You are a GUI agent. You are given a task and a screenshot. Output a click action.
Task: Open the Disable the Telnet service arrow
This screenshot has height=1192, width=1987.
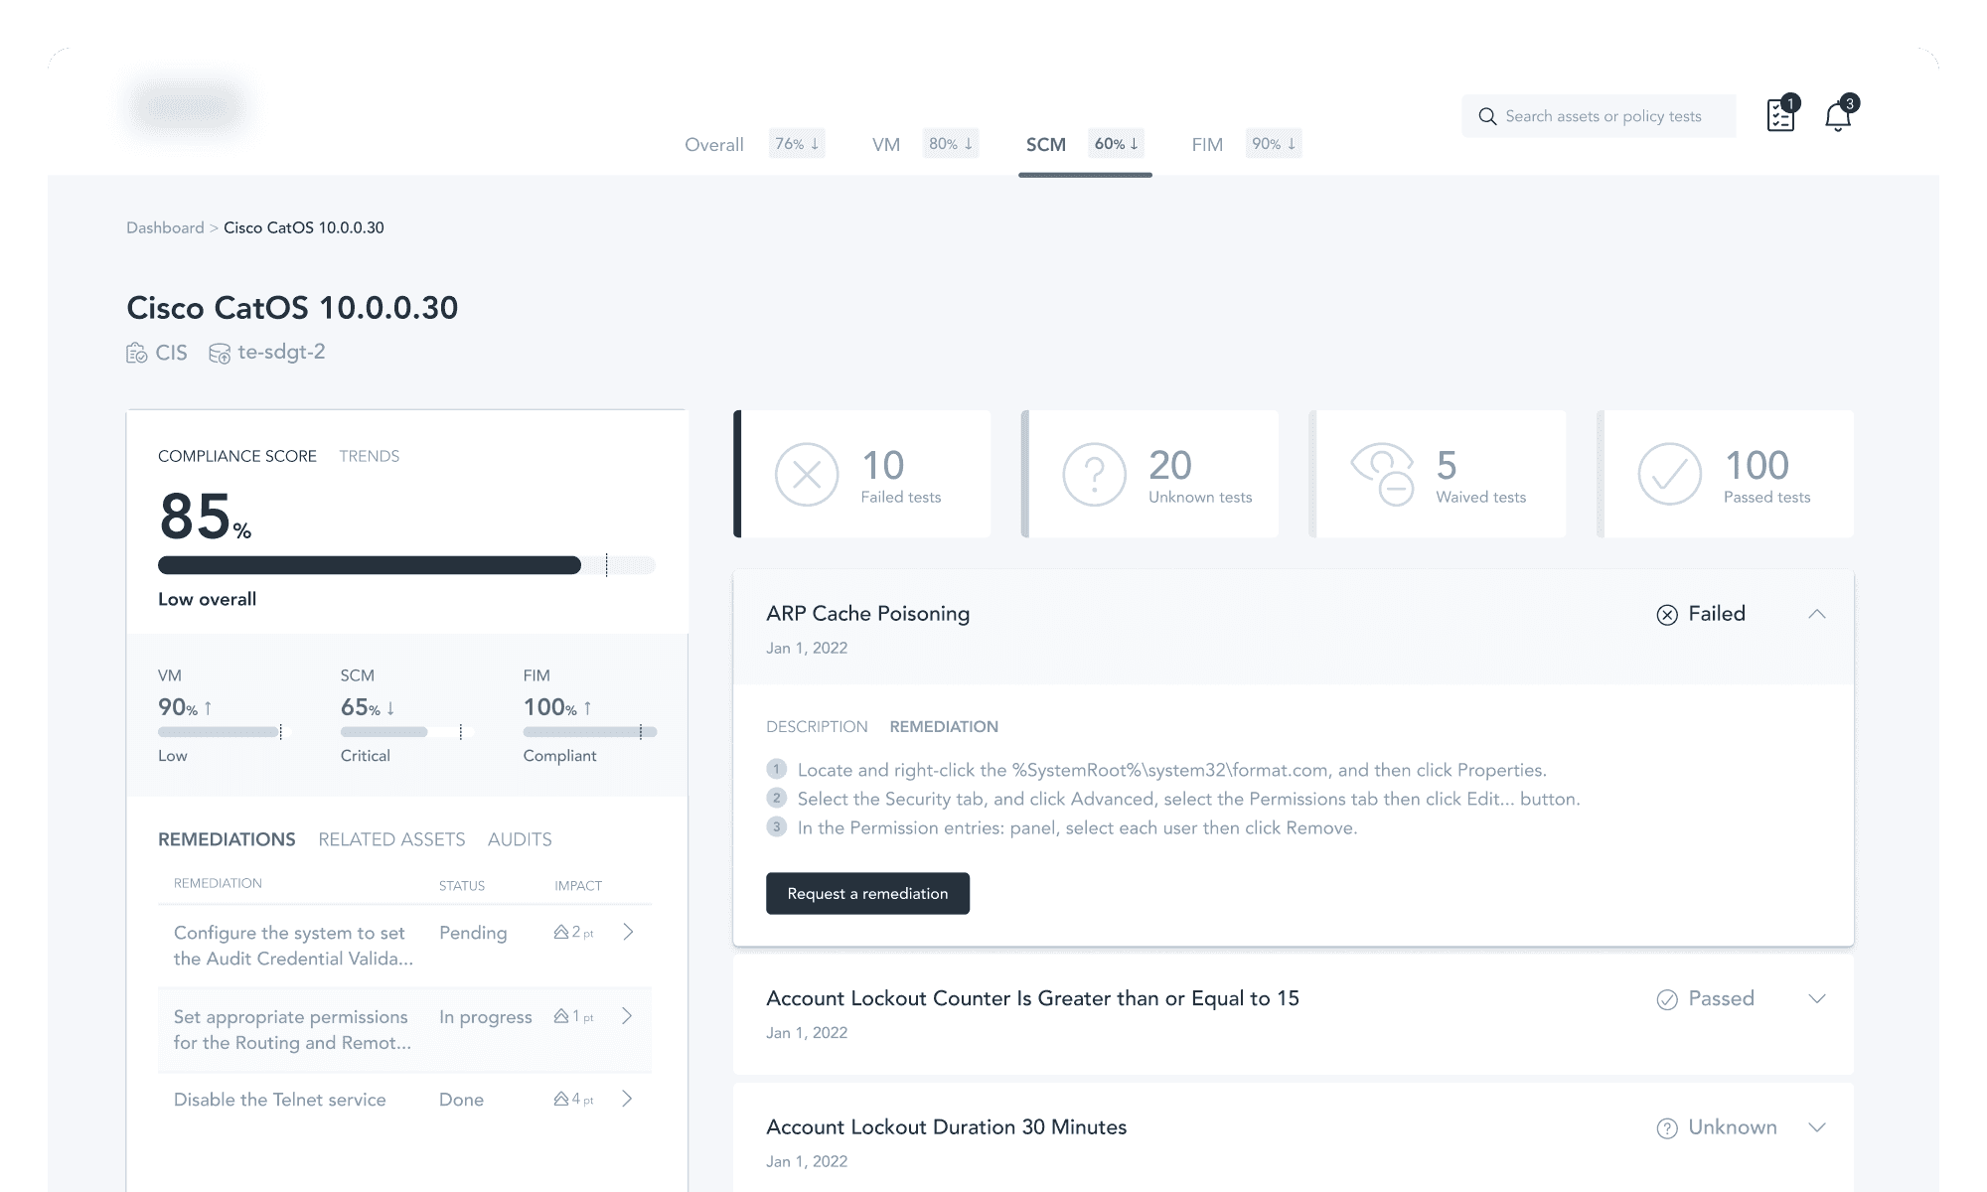[628, 1099]
